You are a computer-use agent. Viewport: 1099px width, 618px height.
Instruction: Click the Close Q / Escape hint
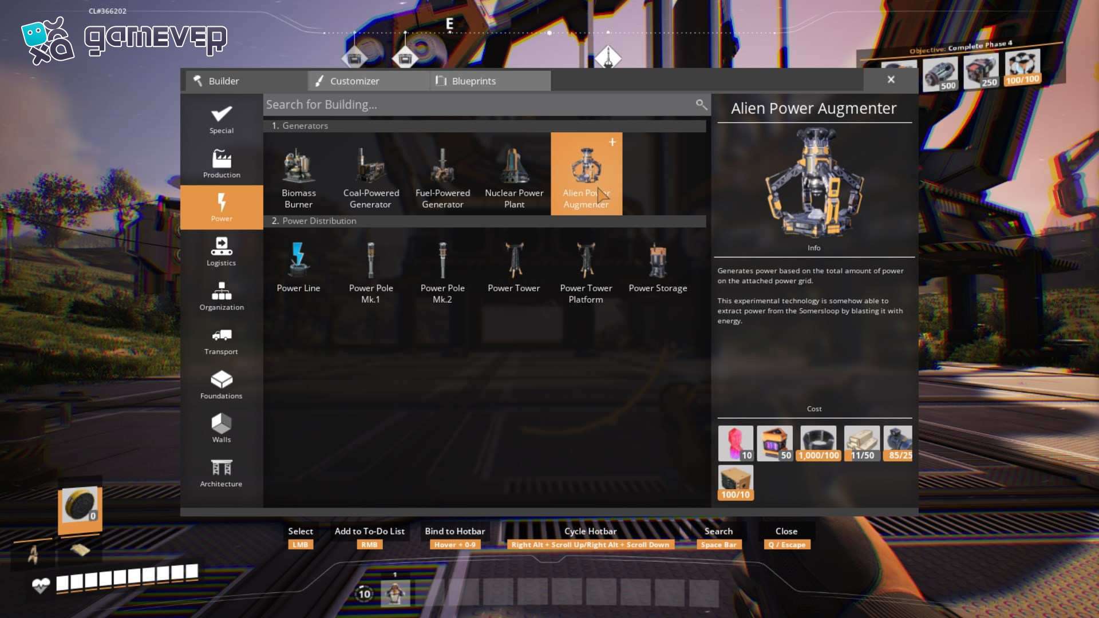[x=786, y=537]
